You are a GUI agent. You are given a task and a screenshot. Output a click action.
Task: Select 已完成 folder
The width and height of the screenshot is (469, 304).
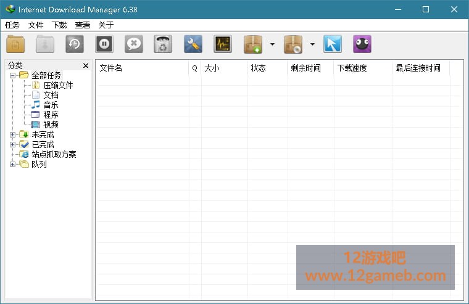(x=43, y=144)
